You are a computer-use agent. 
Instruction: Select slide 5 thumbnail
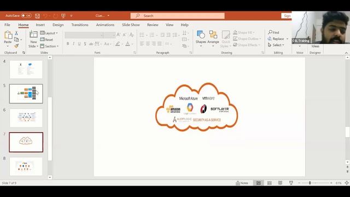click(x=26, y=94)
